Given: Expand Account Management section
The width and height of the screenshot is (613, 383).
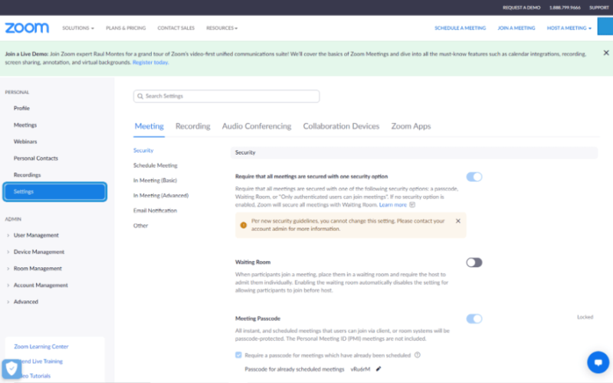Looking at the screenshot, I should coord(41,285).
